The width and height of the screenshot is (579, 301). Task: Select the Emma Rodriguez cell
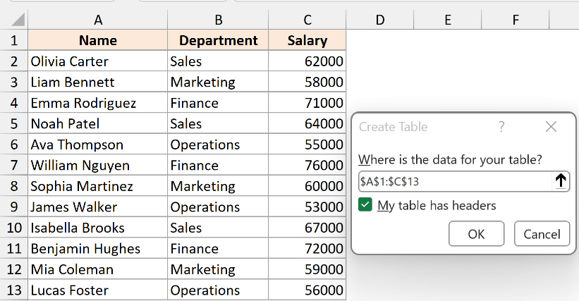(x=98, y=103)
